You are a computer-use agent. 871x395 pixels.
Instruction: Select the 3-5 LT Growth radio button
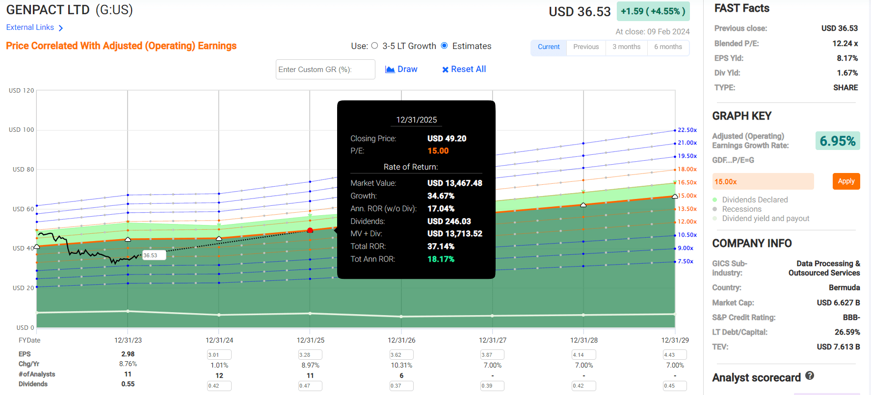pyautogui.click(x=374, y=46)
